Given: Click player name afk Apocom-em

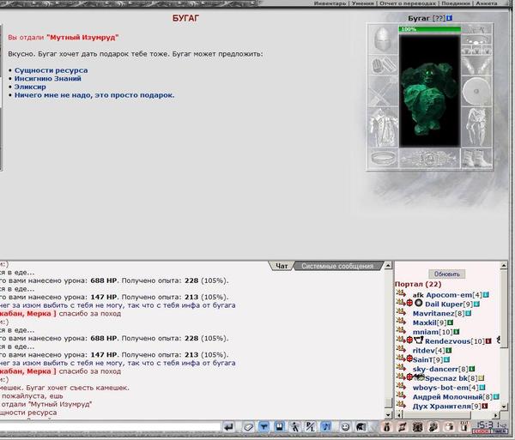Looking at the screenshot, I should pos(442,295).
